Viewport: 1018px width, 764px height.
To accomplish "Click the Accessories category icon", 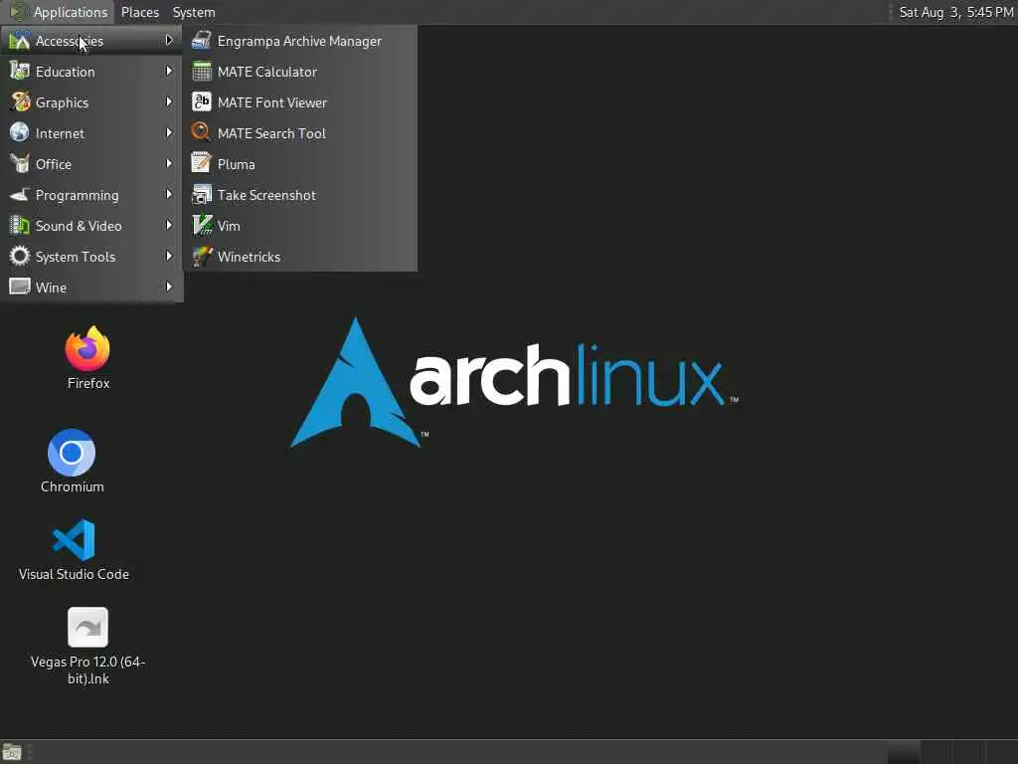I will pyautogui.click(x=20, y=40).
